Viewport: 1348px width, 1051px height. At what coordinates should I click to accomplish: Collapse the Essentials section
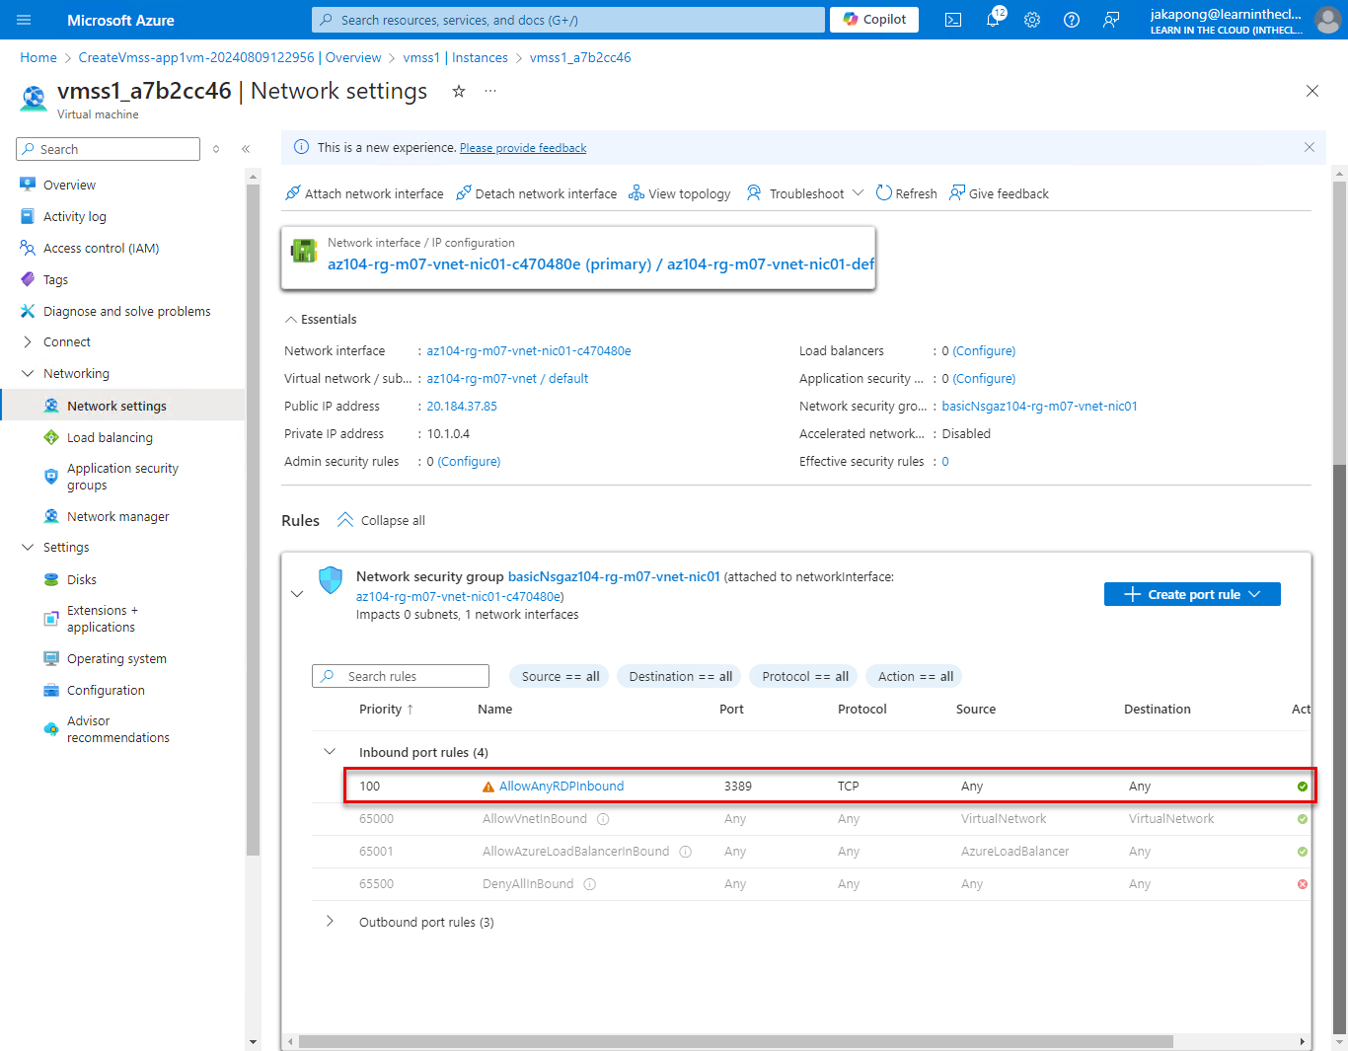pyautogui.click(x=321, y=319)
